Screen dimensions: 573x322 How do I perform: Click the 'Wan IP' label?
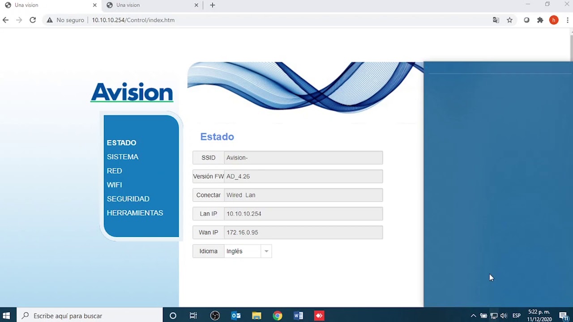[x=208, y=233]
